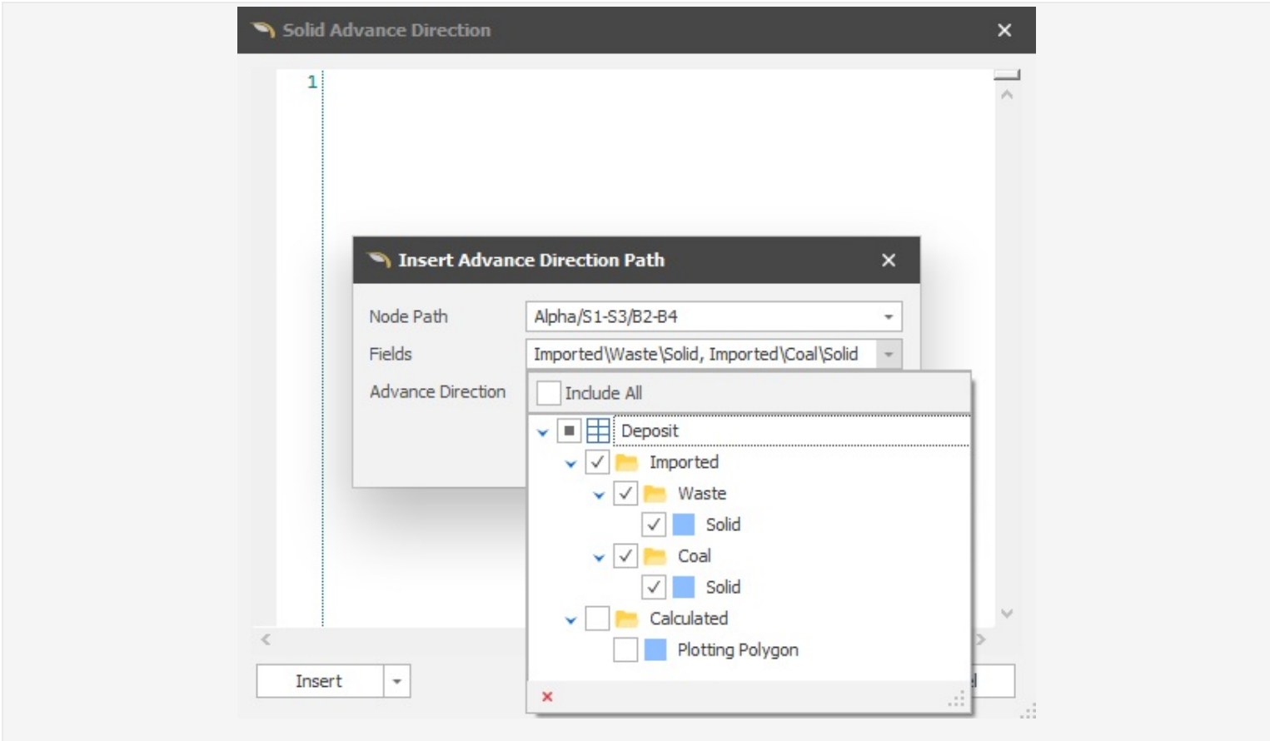
Task: Enable the Include All checkbox
Action: point(549,393)
